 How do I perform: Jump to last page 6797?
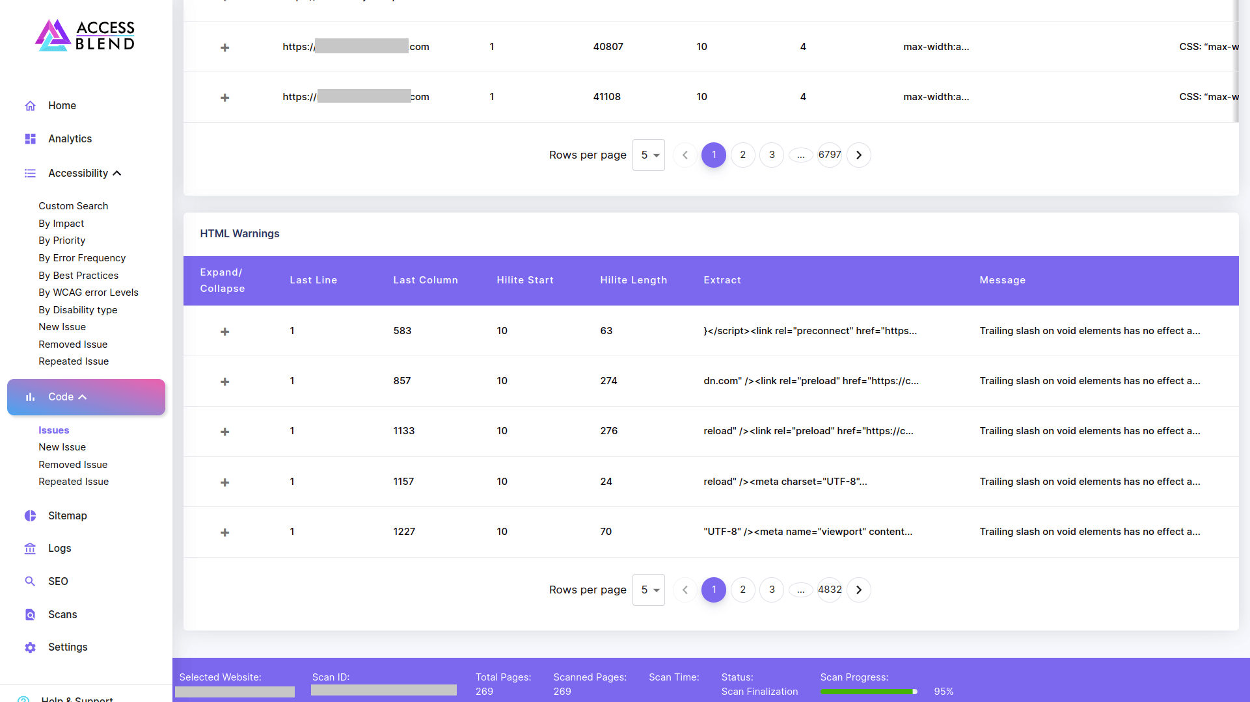(830, 155)
